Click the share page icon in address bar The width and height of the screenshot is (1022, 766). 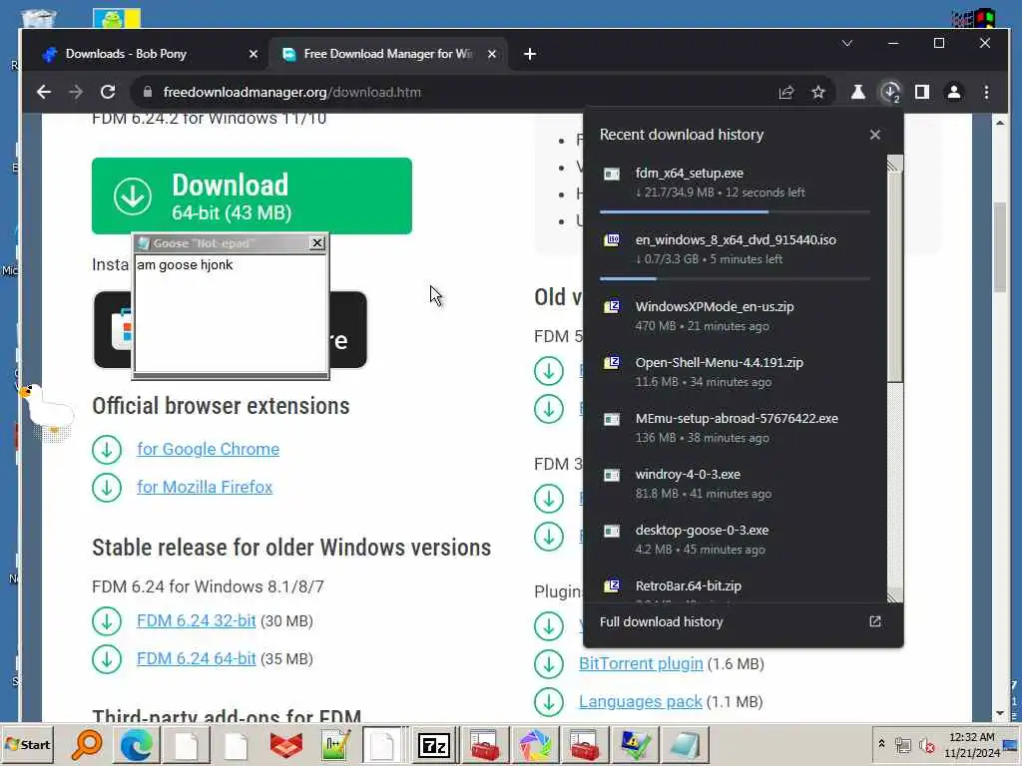point(786,93)
